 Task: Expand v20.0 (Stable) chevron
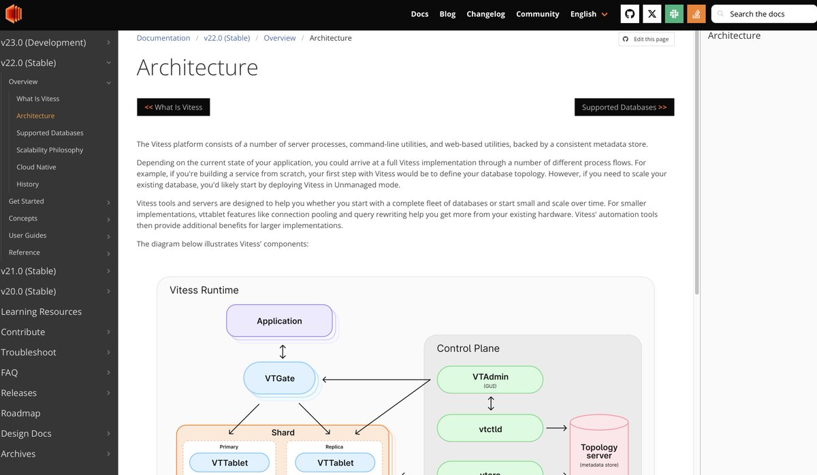108,291
